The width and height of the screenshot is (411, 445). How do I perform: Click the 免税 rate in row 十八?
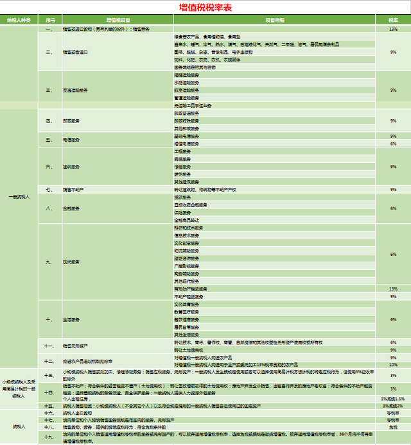pos(394,427)
